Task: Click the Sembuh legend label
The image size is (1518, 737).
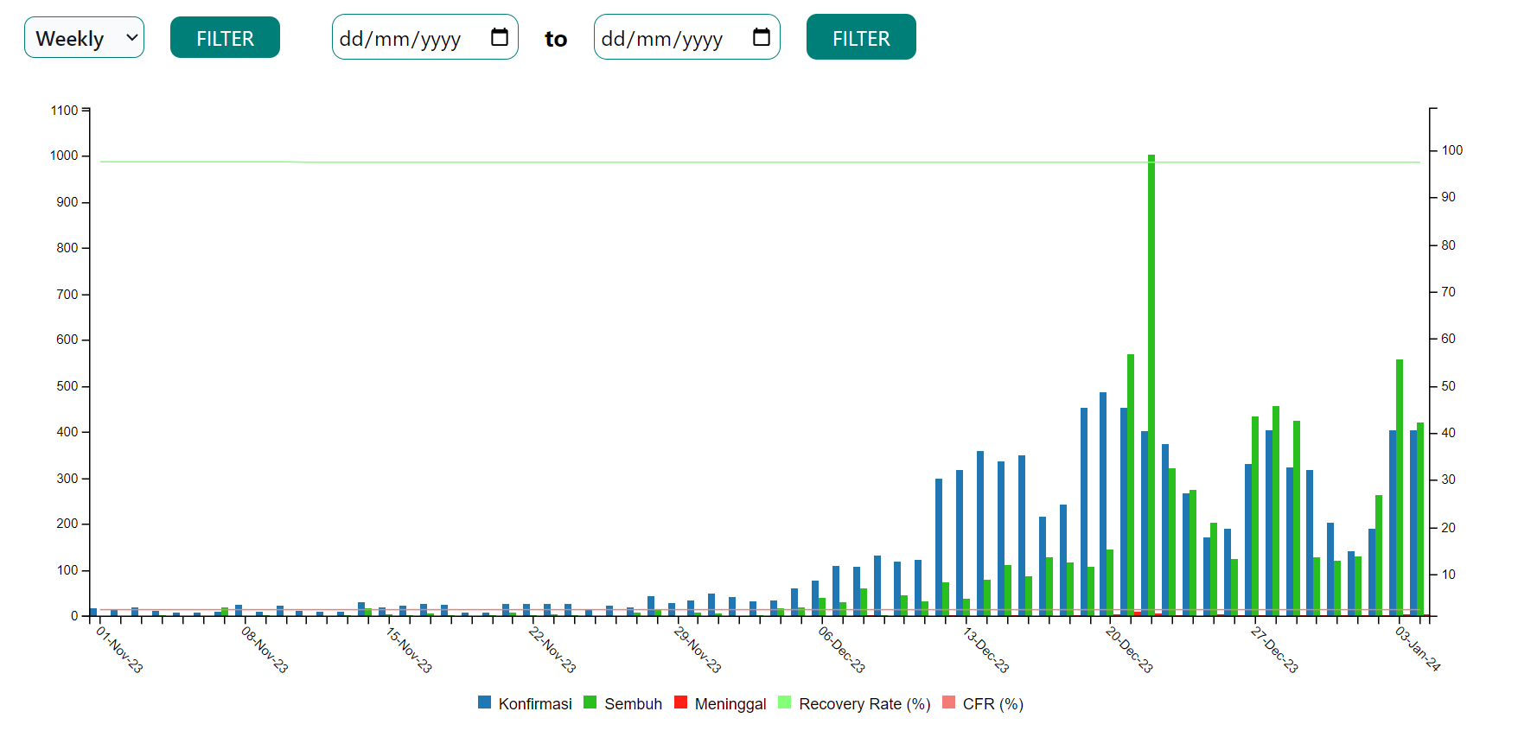Action: pyautogui.click(x=634, y=704)
